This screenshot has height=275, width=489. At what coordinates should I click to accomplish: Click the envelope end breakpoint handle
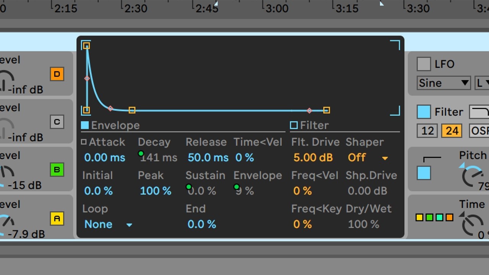(326, 110)
